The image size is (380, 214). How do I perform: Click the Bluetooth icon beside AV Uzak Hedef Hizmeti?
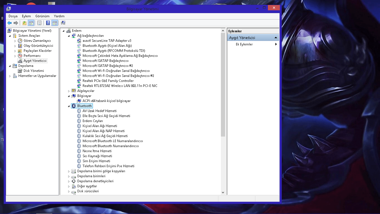point(79,111)
